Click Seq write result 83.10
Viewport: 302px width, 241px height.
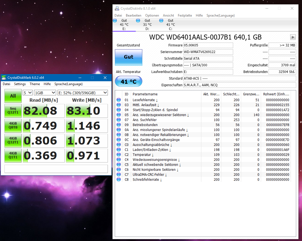(87, 111)
